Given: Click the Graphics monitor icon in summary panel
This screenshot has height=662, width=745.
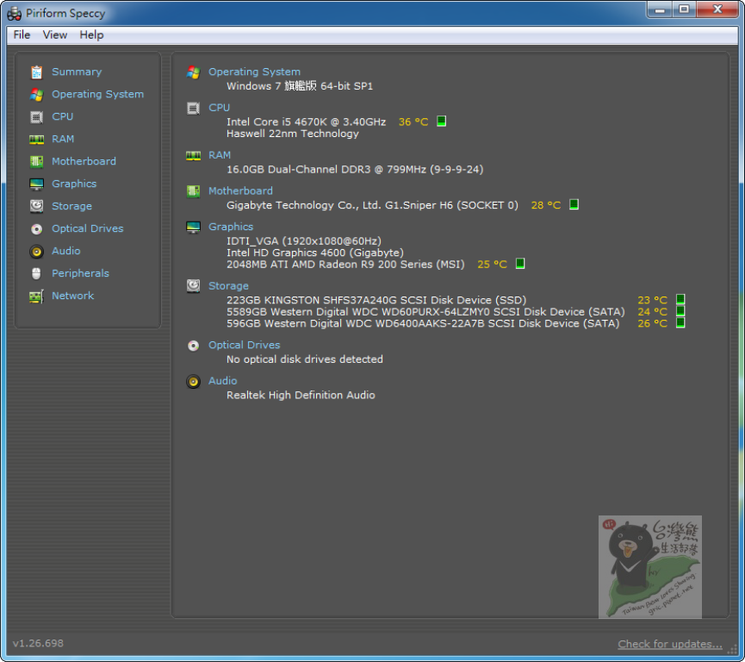Looking at the screenshot, I should [x=194, y=227].
